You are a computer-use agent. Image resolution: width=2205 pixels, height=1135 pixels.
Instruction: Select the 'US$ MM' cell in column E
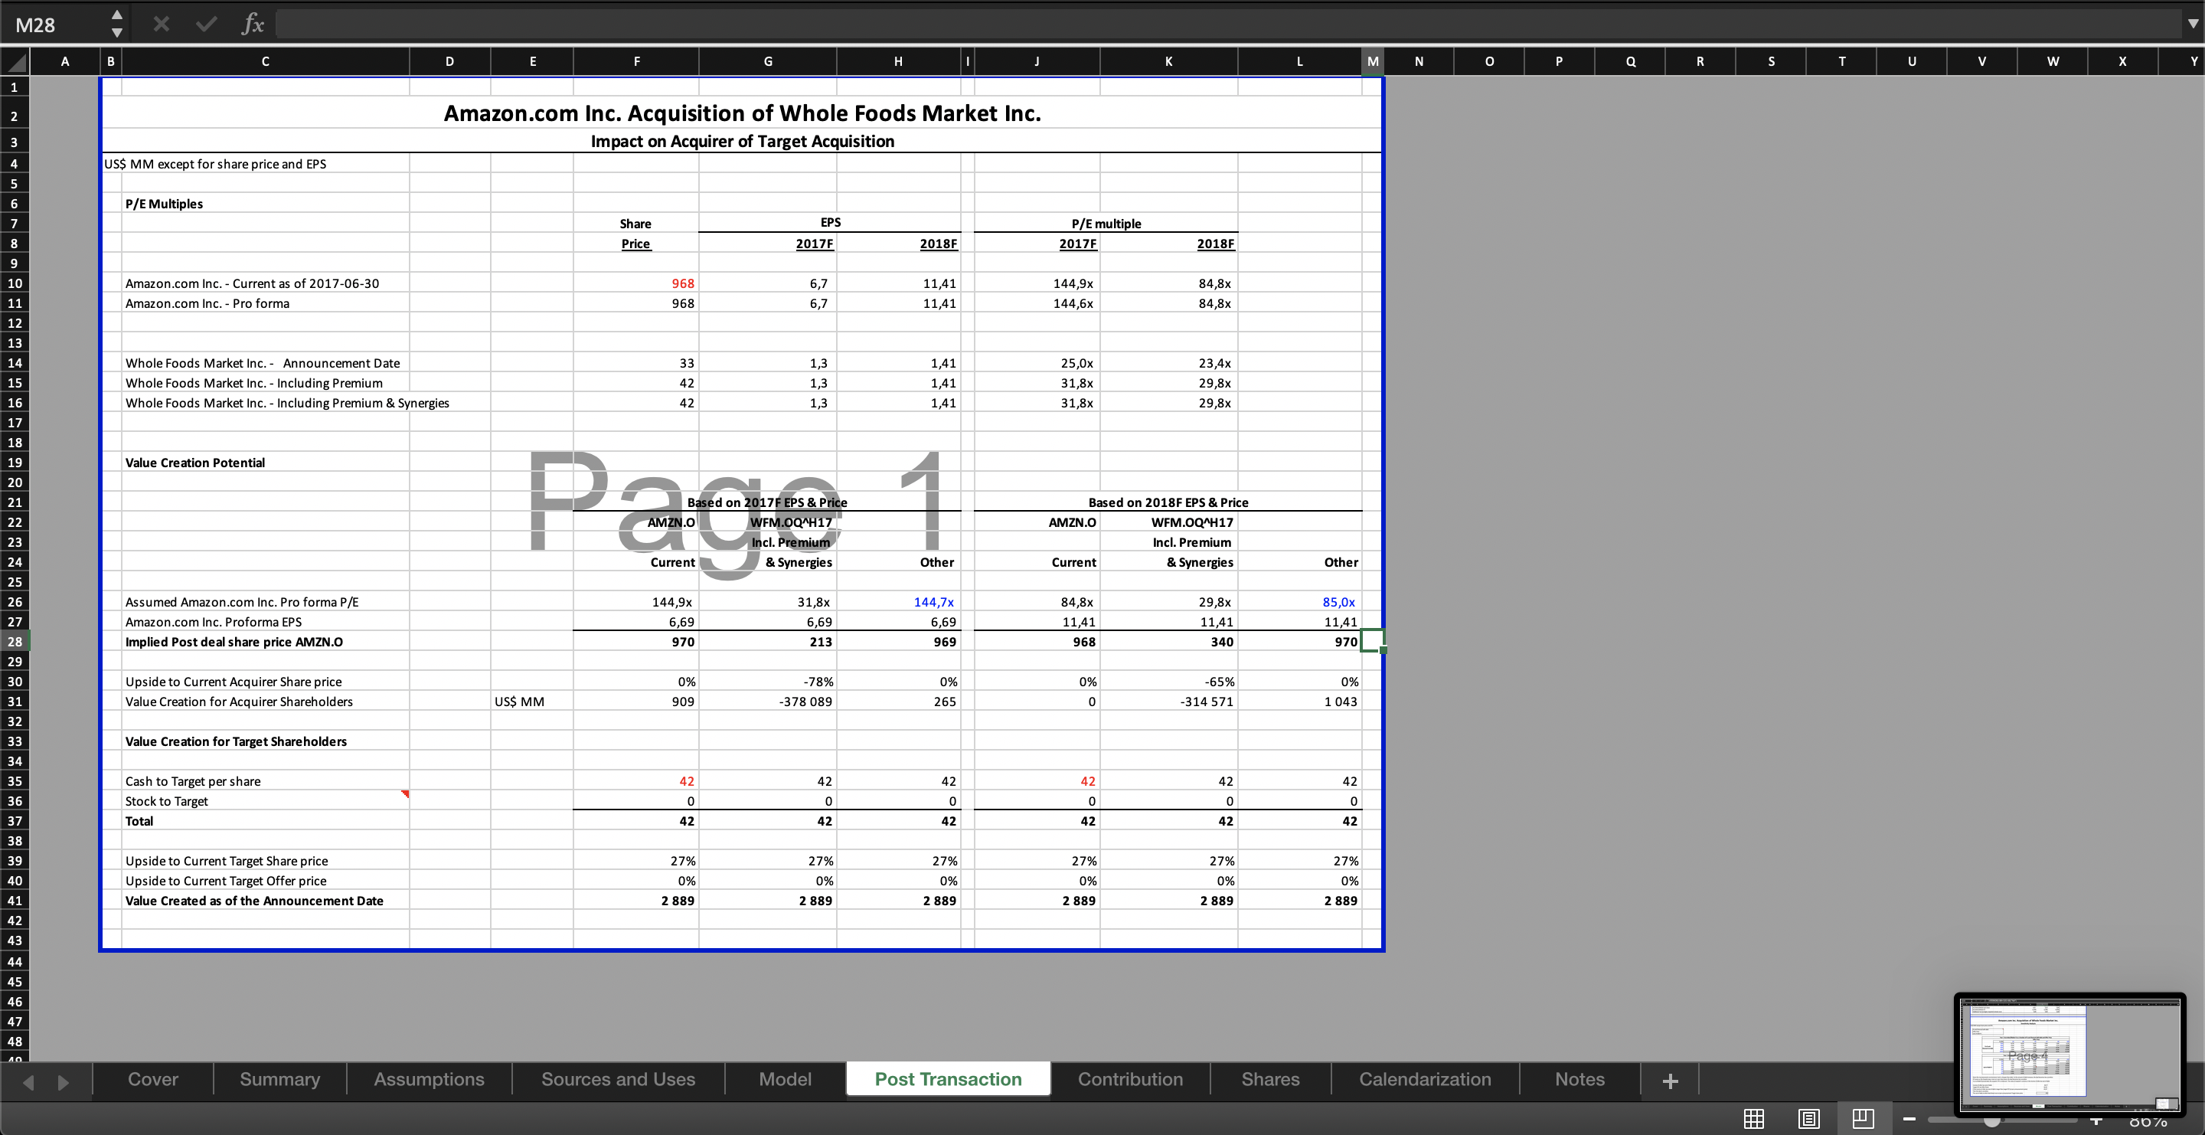(531, 701)
